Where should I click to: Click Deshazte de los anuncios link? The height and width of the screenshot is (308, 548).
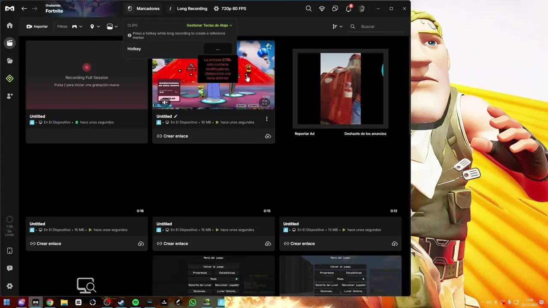[x=365, y=134]
